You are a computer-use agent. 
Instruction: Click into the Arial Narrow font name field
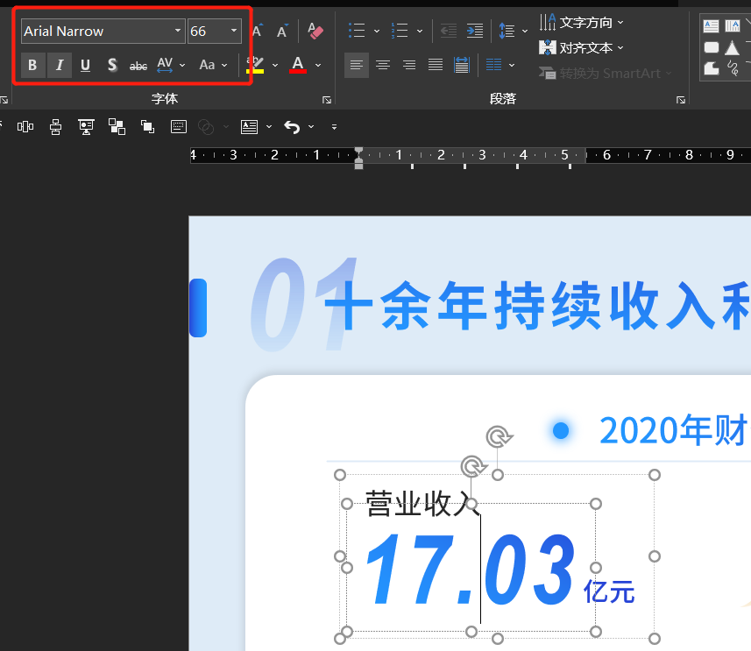[x=96, y=32]
